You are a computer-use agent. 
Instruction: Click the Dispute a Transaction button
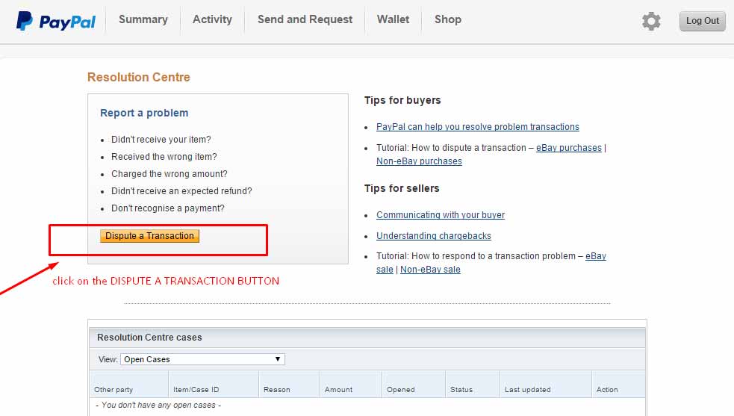click(149, 236)
